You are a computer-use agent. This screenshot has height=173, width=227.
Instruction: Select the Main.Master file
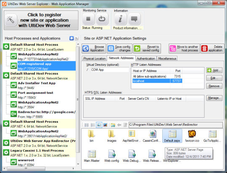[x=92, y=156]
